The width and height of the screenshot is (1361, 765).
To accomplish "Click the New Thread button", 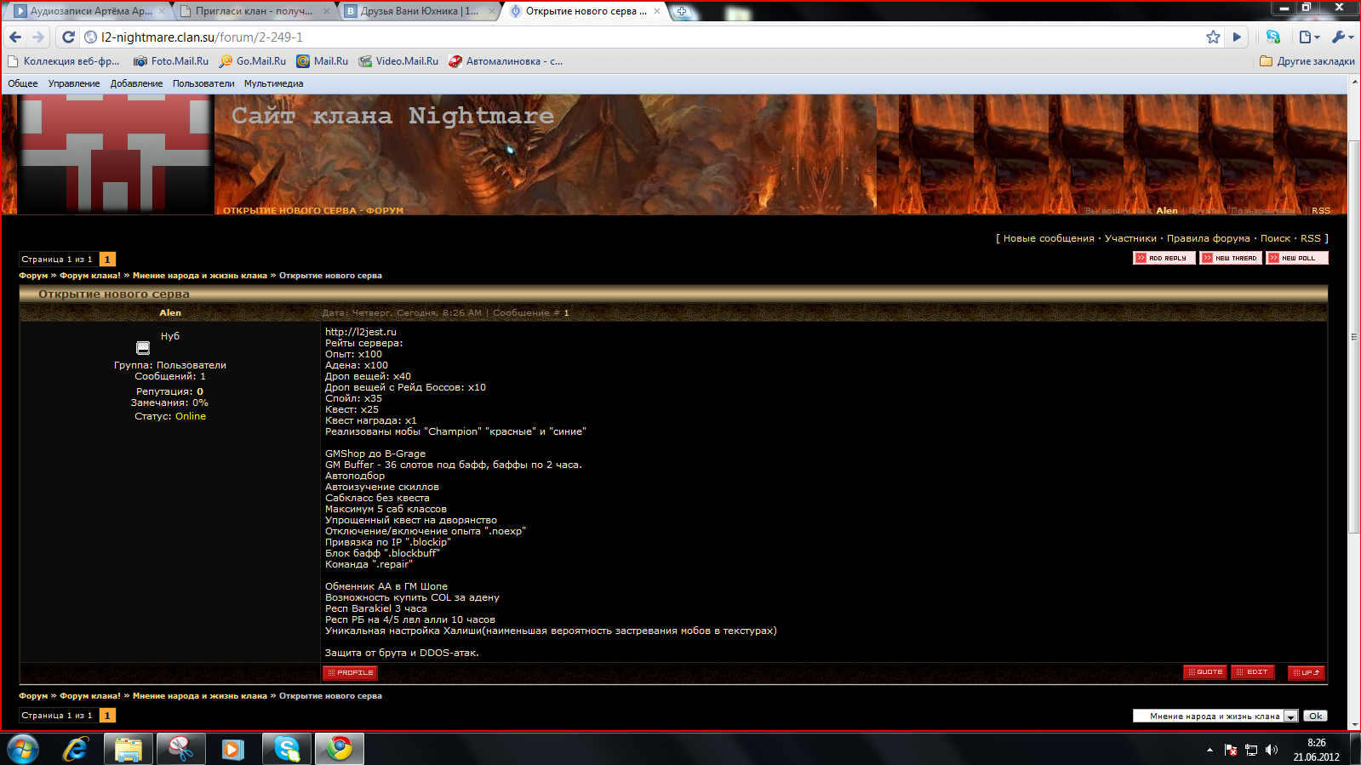I will coord(1231,258).
